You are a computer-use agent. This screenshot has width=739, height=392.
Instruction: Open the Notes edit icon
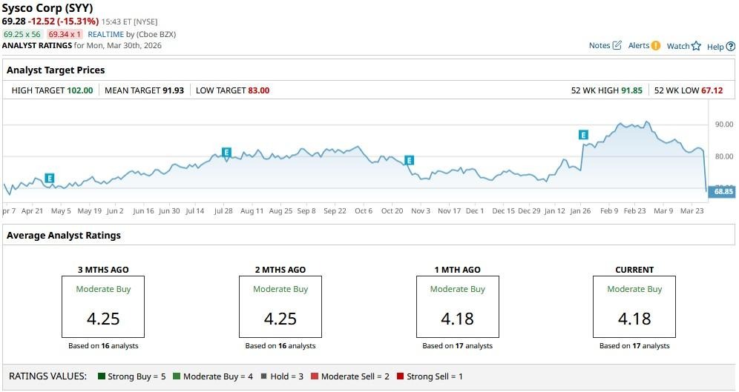pos(617,45)
